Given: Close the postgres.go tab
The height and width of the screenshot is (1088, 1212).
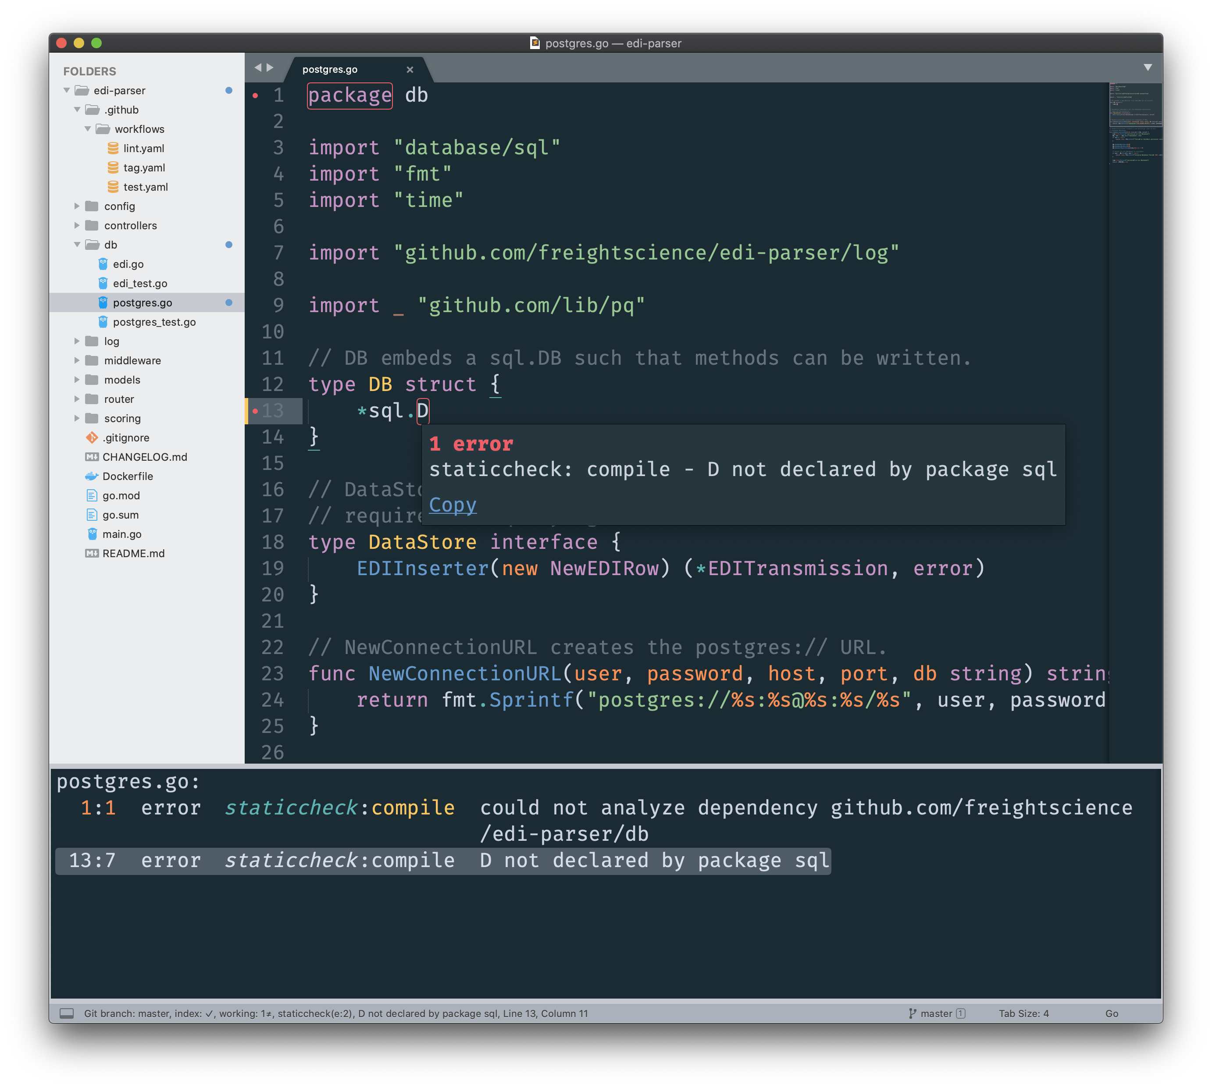Looking at the screenshot, I should (410, 70).
